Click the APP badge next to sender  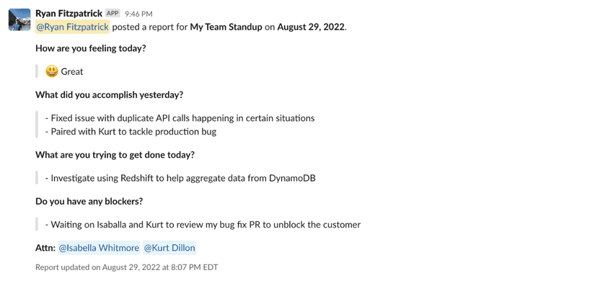click(x=113, y=13)
